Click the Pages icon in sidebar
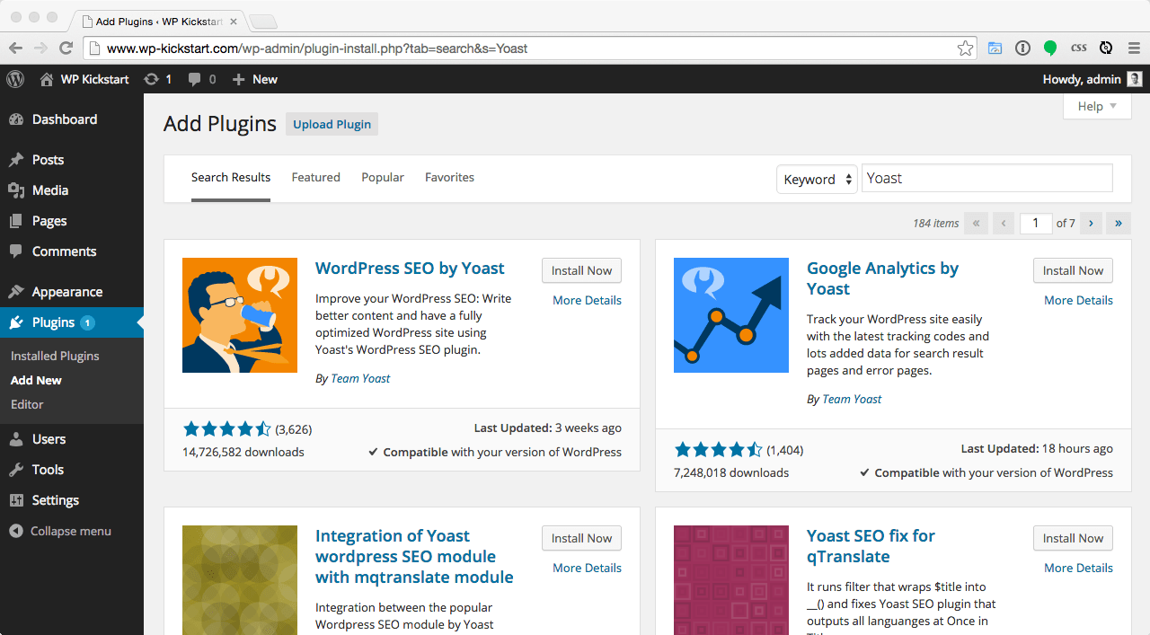Screen dimensions: 1150x635 [16, 221]
